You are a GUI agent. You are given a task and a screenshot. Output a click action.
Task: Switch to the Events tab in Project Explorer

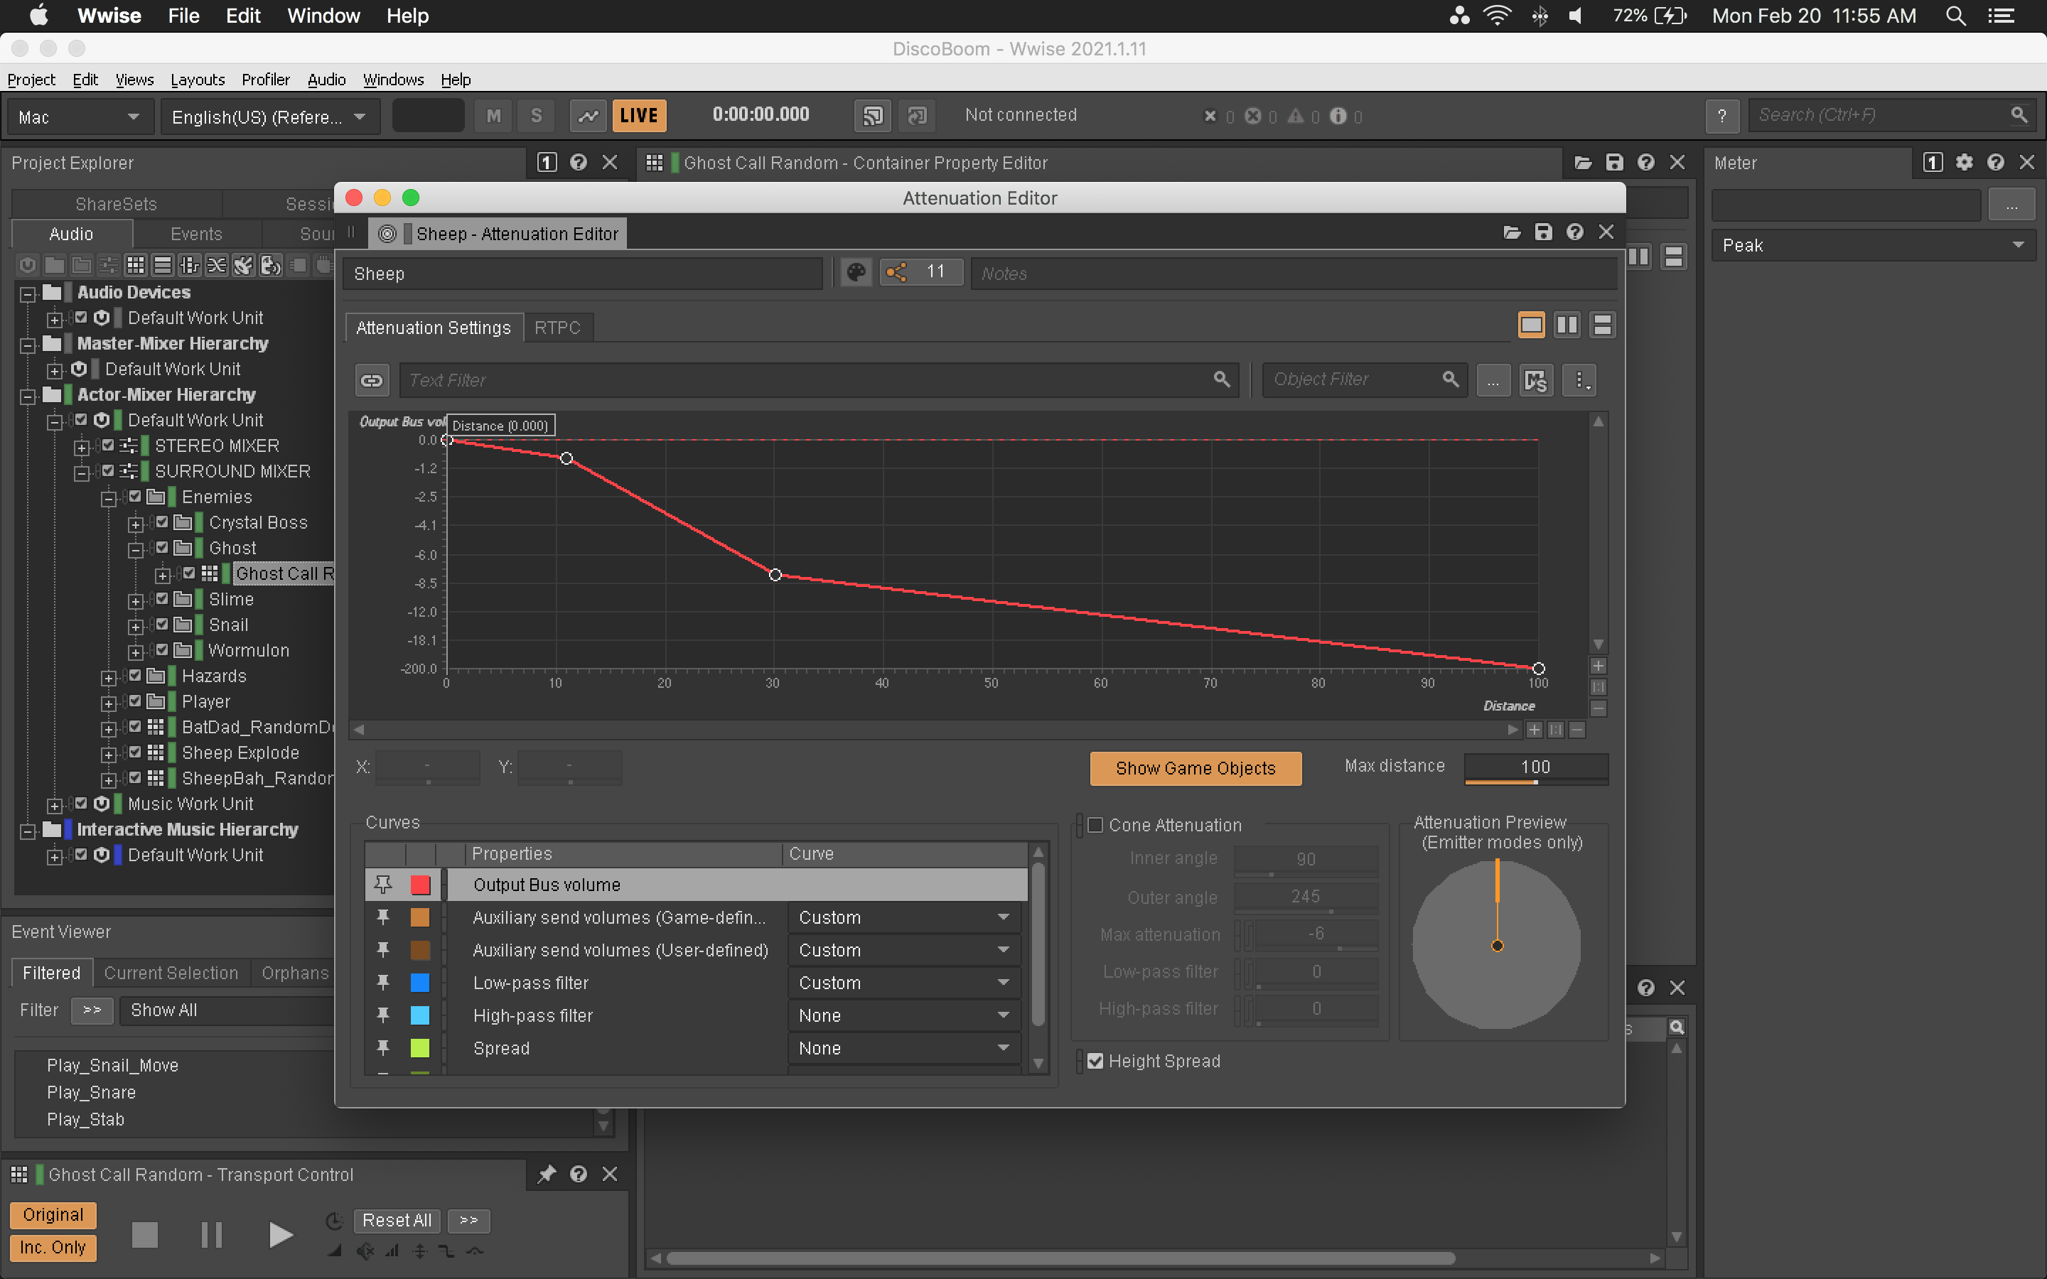tap(196, 234)
